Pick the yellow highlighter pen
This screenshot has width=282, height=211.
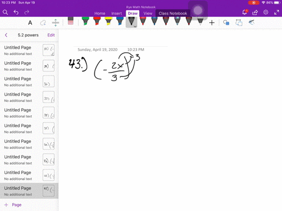(x=108, y=21)
